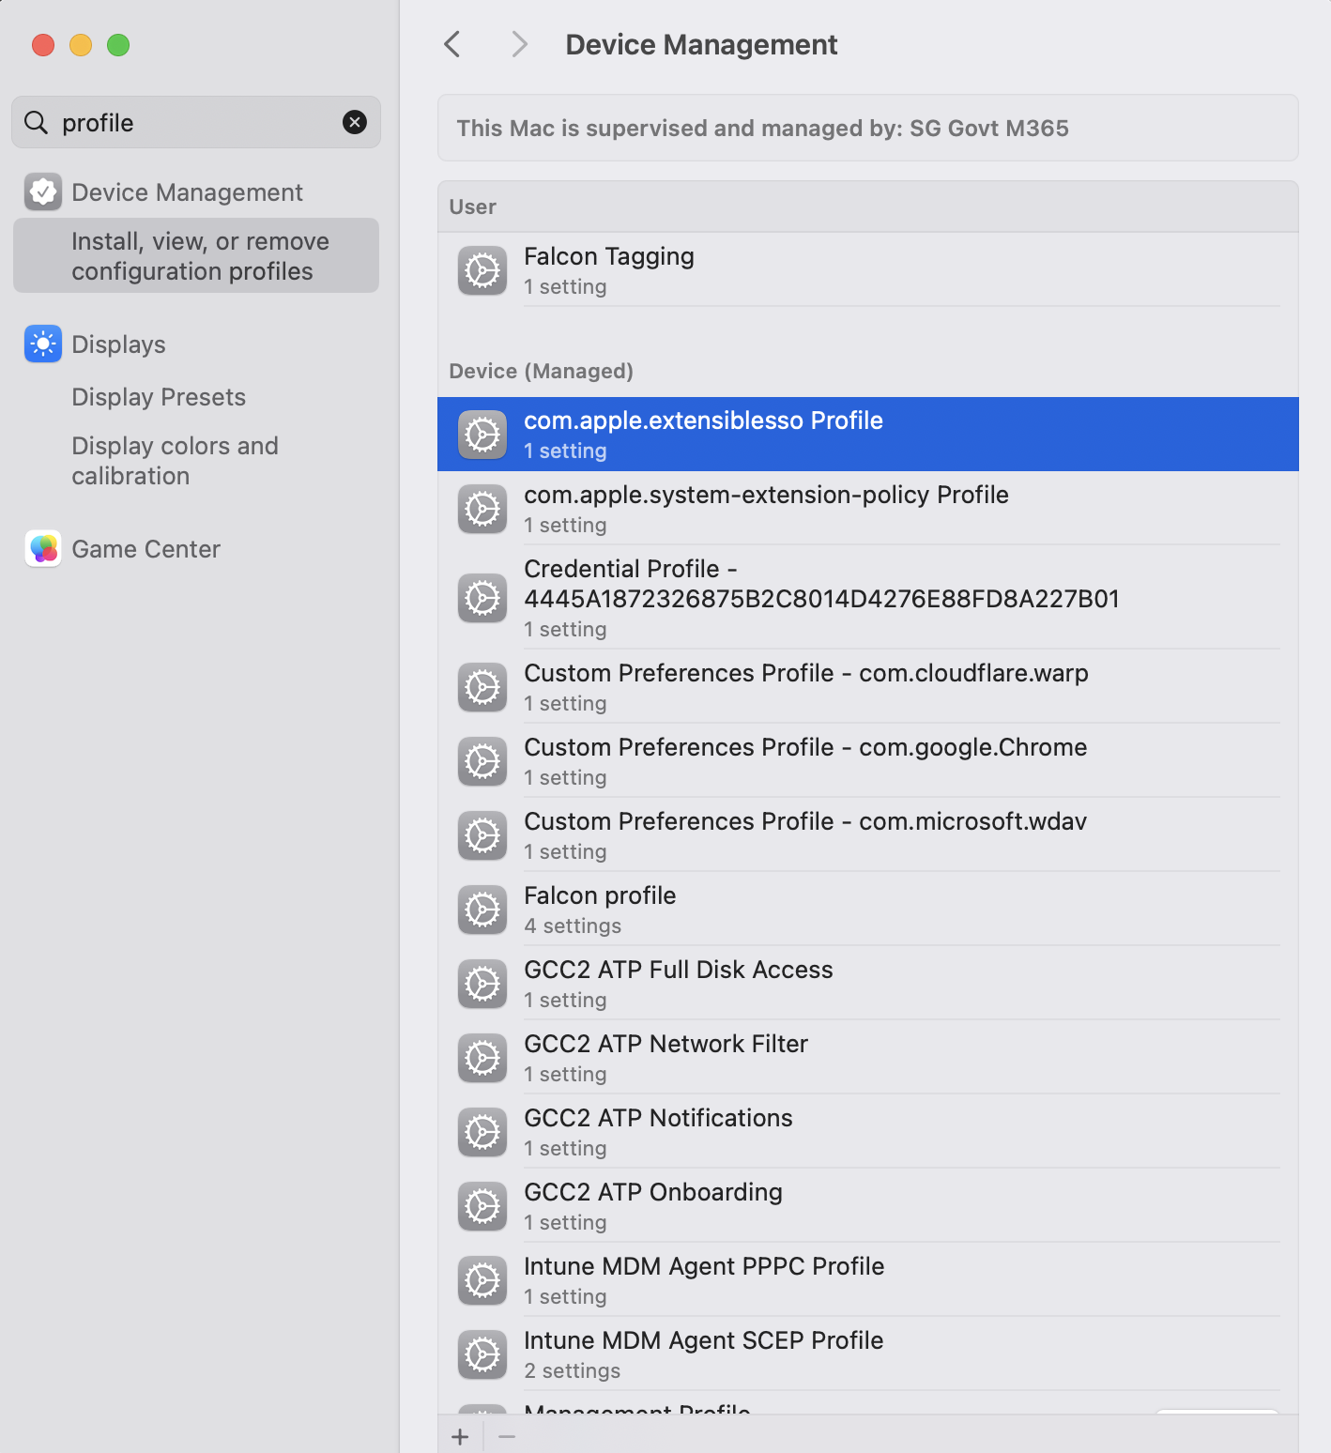Click the GCC2 ATP Onboarding profile icon

click(x=482, y=1205)
